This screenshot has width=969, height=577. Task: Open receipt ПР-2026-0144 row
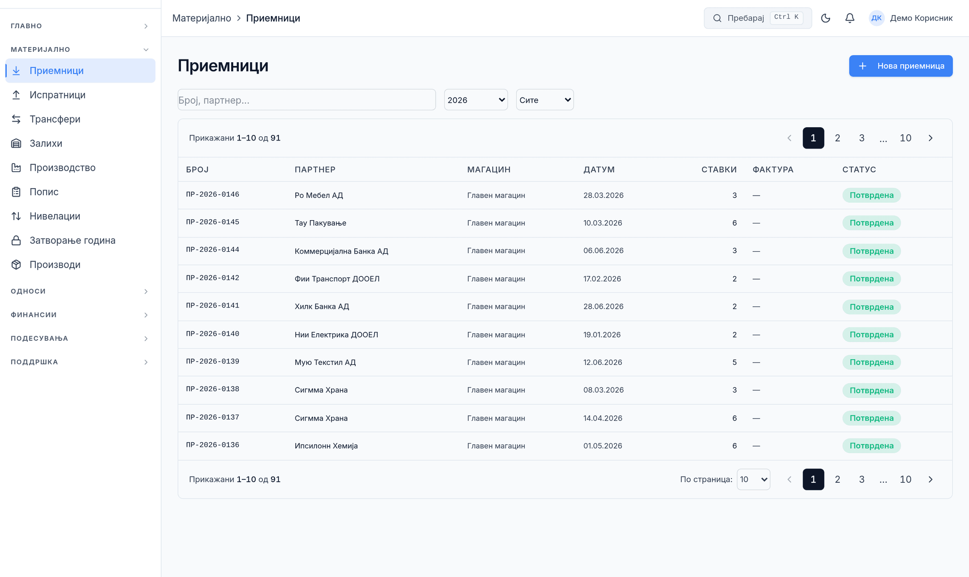pyautogui.click(x=565, y=251)
